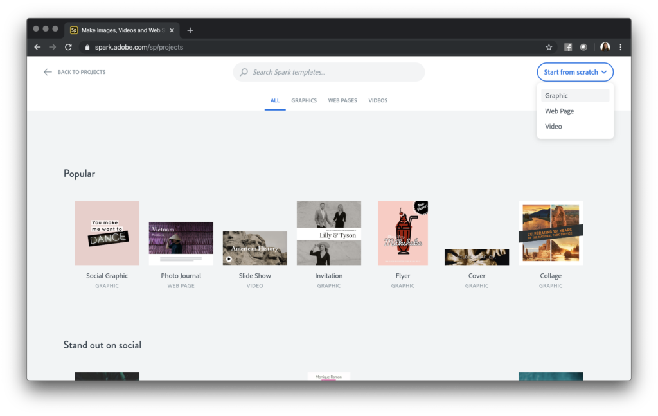Image resolution: width=658 pixels, height=416 pixels.
Task: Open the Social Graphic template thumbnail
Action: click(x=107, y=233)
